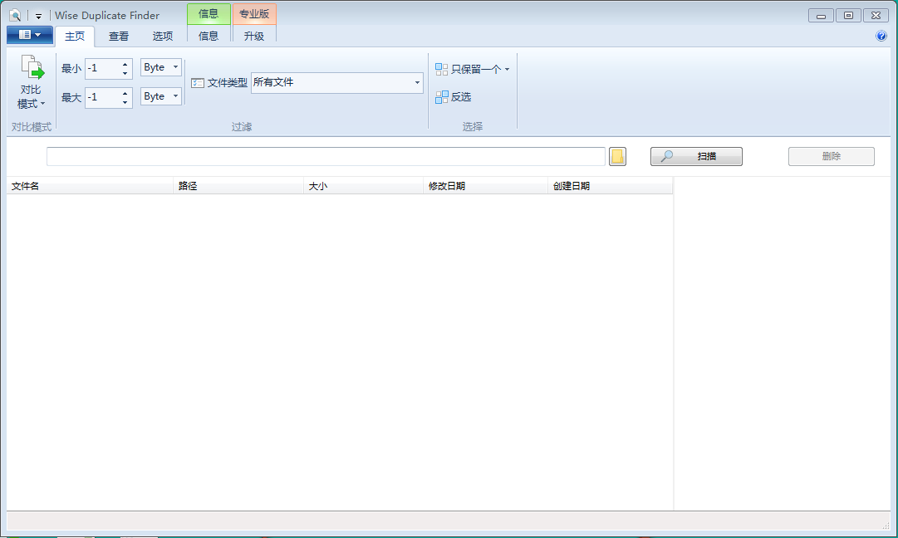This screenshot has height=538, width=898.
Task: Click the blue help question mark icon
Action: point(881,36)
